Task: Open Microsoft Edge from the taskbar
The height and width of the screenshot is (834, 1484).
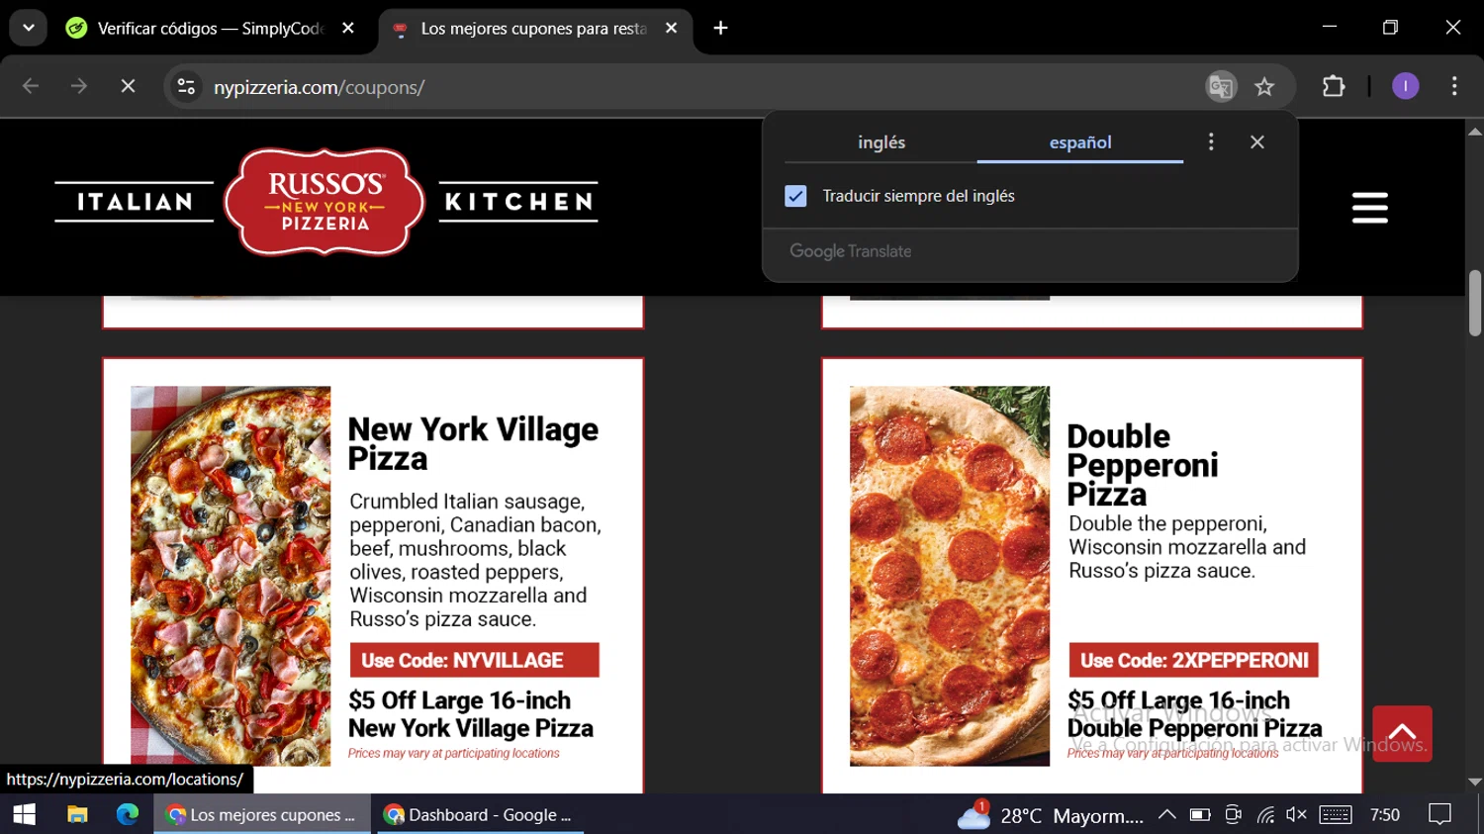Action: 128,814
